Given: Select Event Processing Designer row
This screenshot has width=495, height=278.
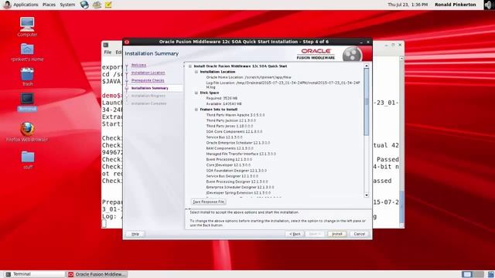Looking at the screenshot, I should (x=237, y=181).
